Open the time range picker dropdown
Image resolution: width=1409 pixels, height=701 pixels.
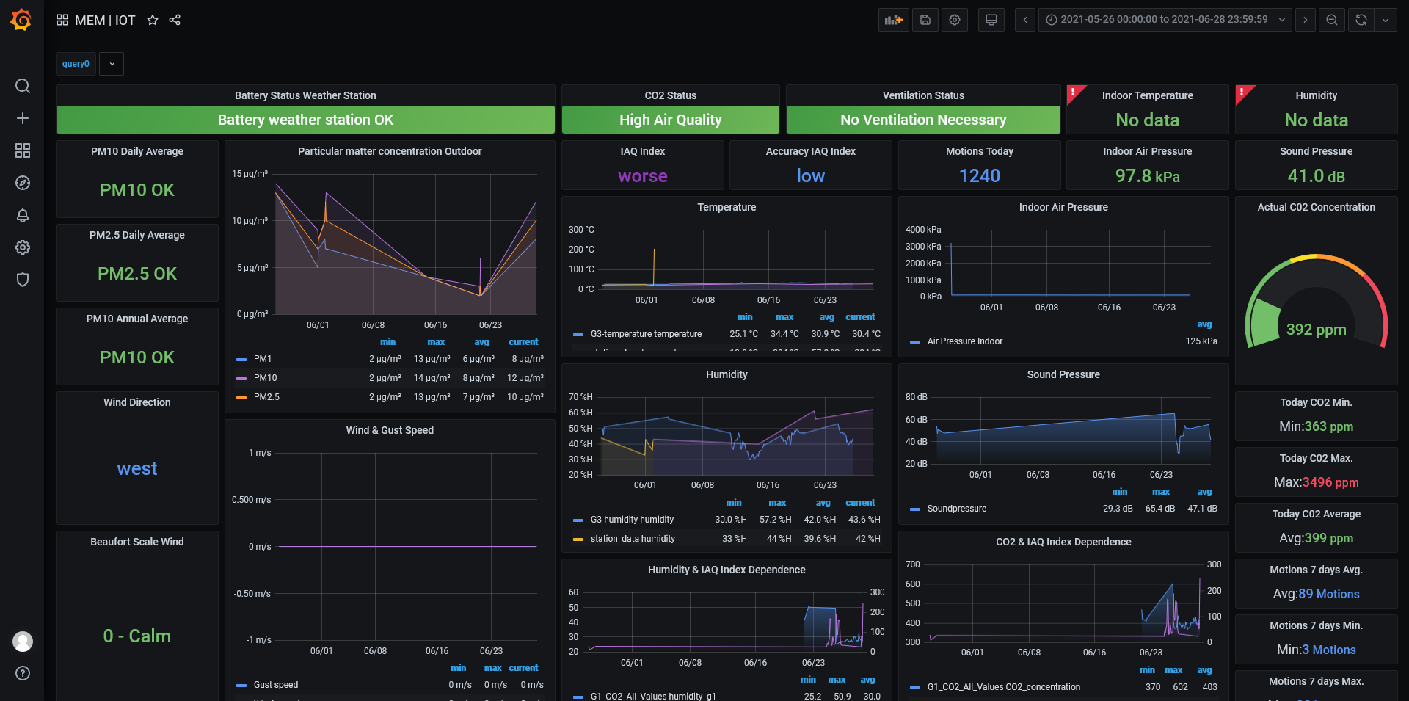[x=1164, y=20]
